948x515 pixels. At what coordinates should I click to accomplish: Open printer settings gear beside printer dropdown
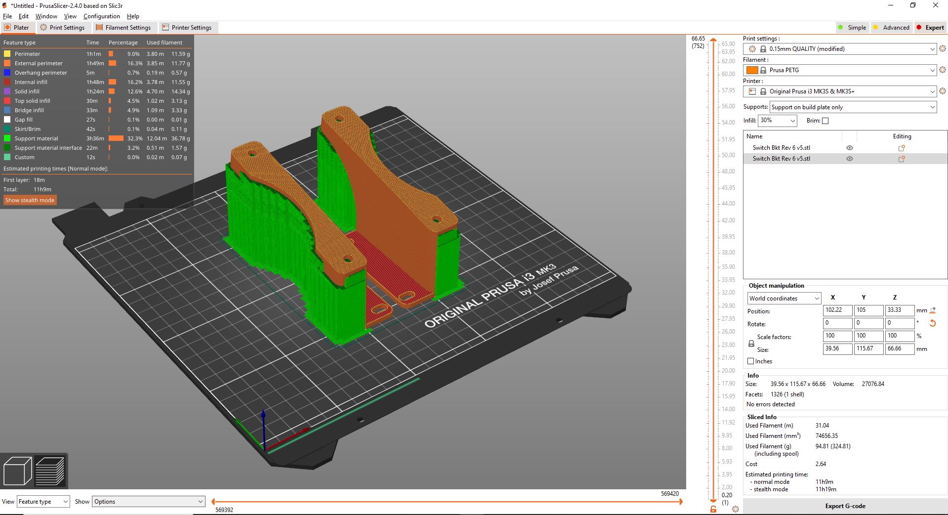943,91
